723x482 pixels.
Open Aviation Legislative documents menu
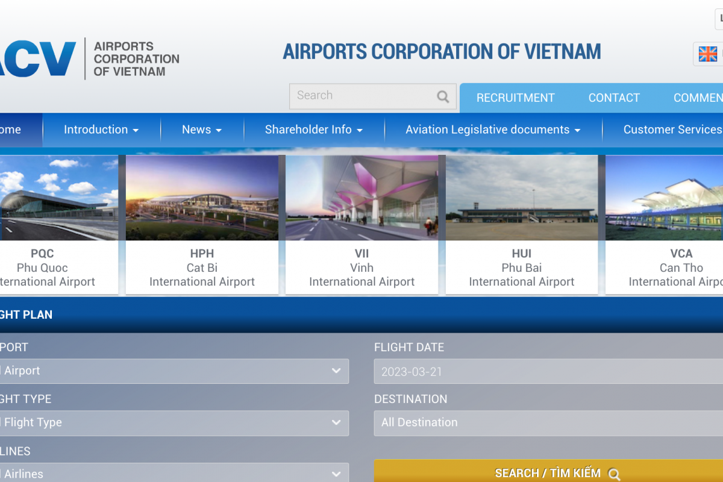click(x=493, y=130)
